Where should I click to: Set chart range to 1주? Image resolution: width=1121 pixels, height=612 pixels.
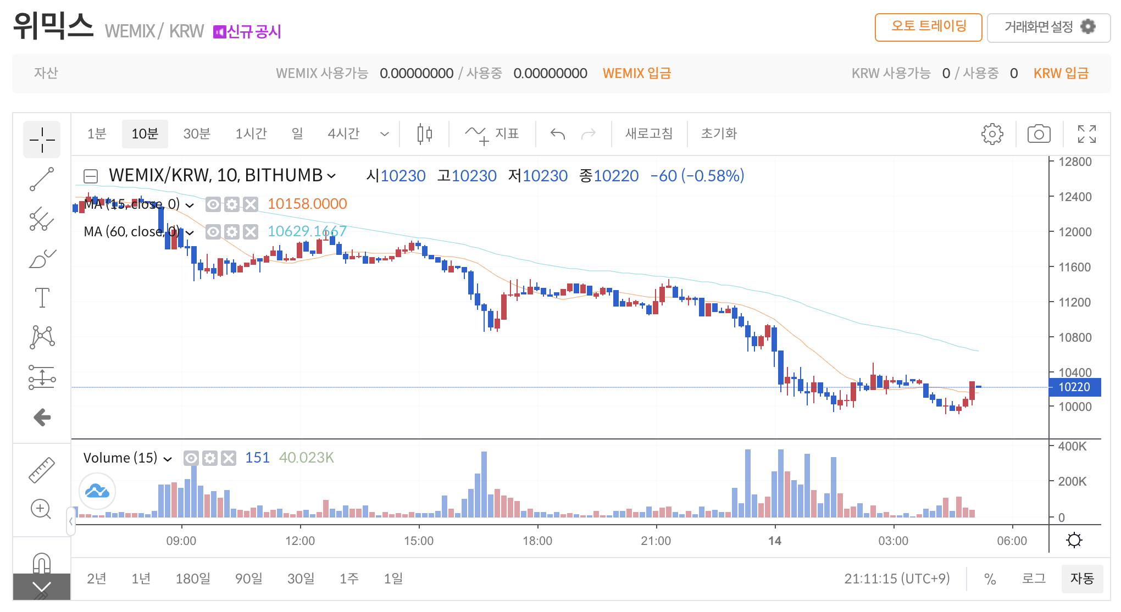(x=349, y=578)
